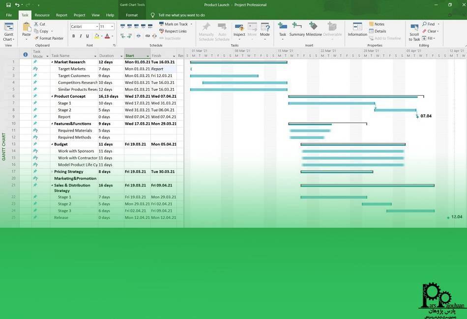Click the Indent Task arrow icon
Screen dimensions: 467x319
130,36
